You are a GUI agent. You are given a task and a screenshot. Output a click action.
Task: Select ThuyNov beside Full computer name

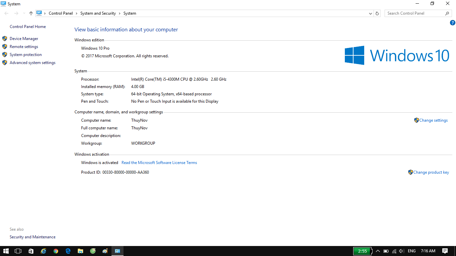click(140, 128)
